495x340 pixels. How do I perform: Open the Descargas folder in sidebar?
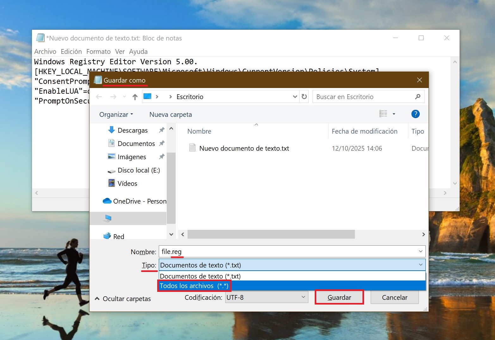pos(132,130)
